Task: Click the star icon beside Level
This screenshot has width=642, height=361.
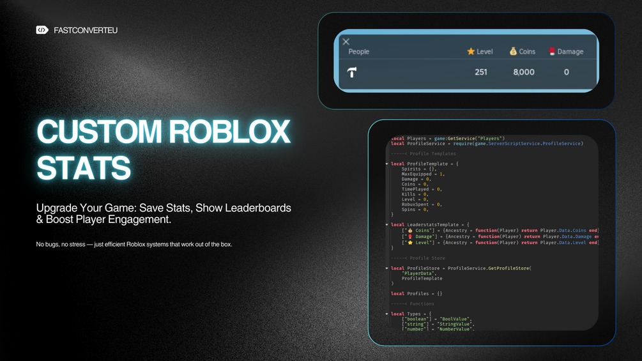Action: click(471, 51)
